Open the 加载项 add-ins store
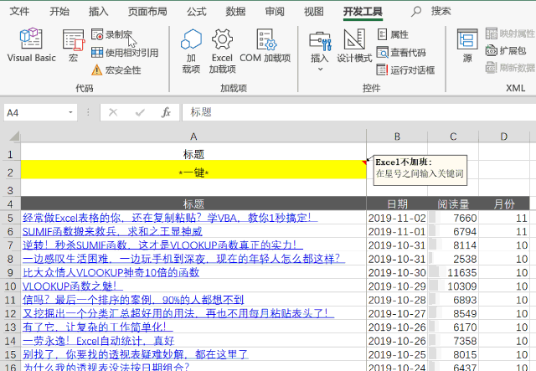This screenshot has height=371, width=536. [x=191, y=51]
